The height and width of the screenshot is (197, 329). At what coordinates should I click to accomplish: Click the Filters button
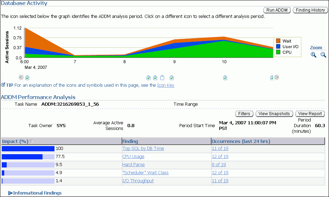(244, 114)
